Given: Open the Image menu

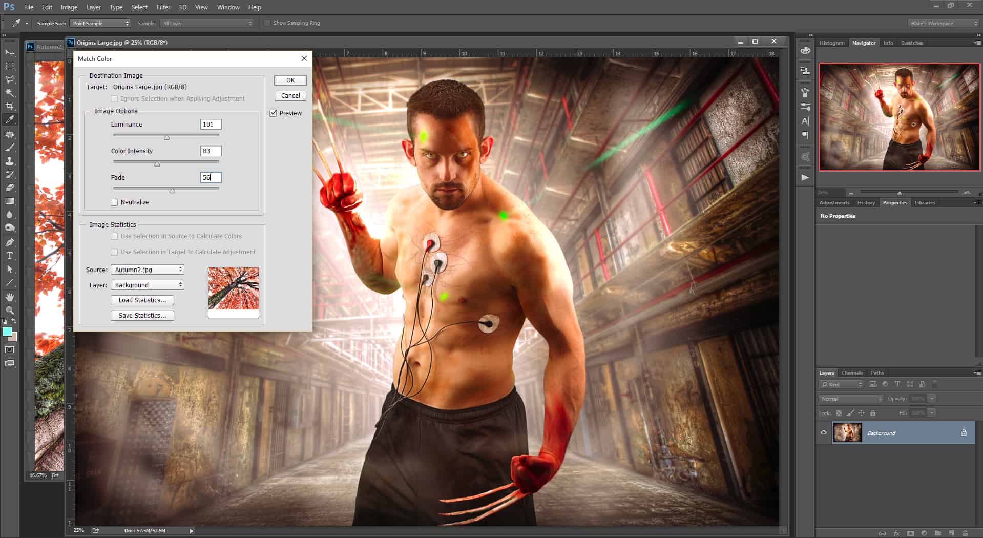Looking at the screenshot, I should [69, 7].
